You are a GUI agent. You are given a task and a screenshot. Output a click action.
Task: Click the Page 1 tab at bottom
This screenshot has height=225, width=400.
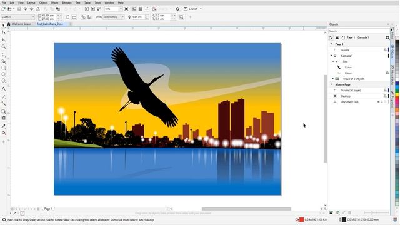coord(48,209)
